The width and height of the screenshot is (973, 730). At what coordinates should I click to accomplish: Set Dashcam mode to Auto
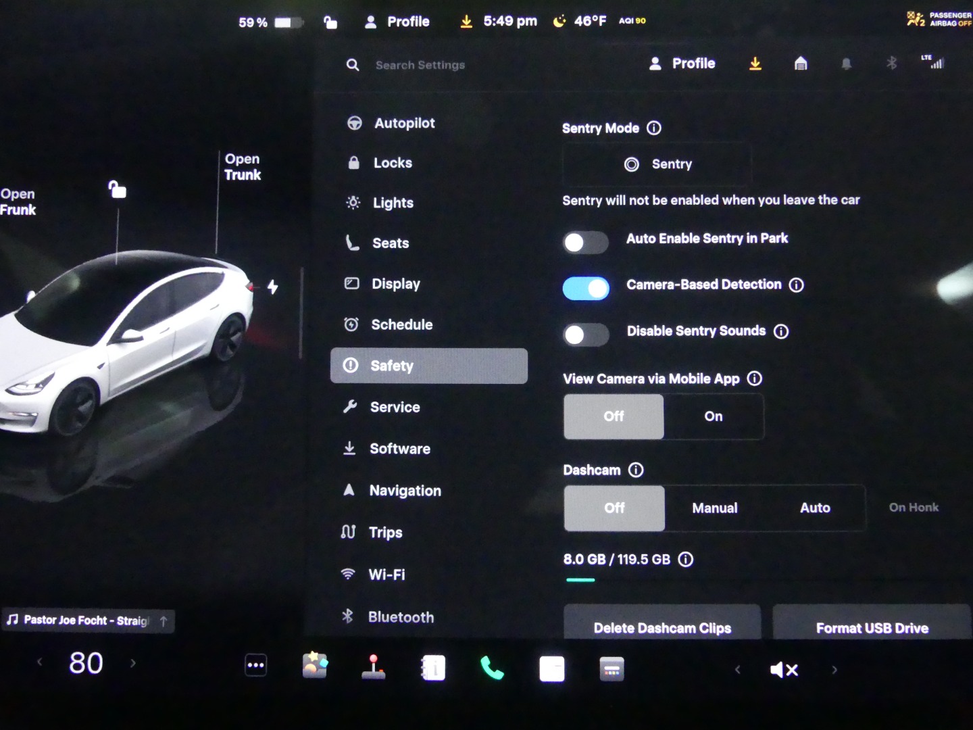(x=815, y=508)
